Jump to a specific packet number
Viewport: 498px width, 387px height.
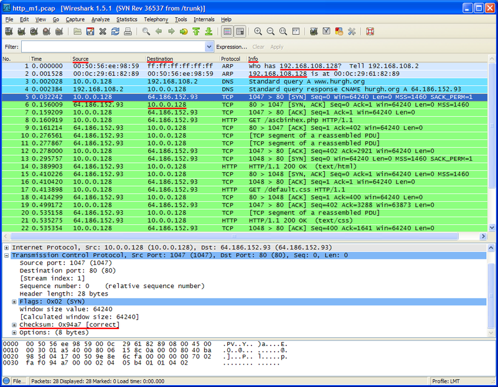pyautogui.click(x=184, y=32)
